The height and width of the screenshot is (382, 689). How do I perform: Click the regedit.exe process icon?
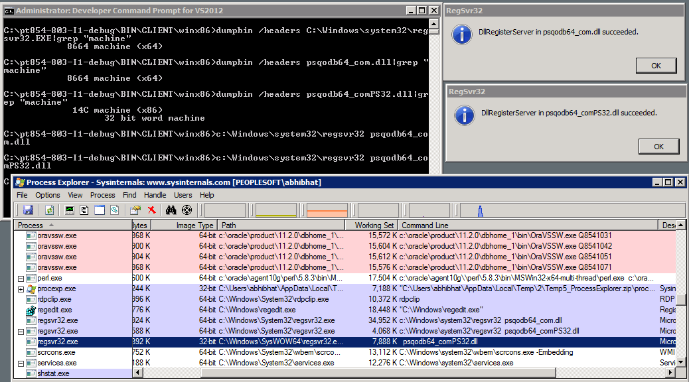click(x=31, y=310)
